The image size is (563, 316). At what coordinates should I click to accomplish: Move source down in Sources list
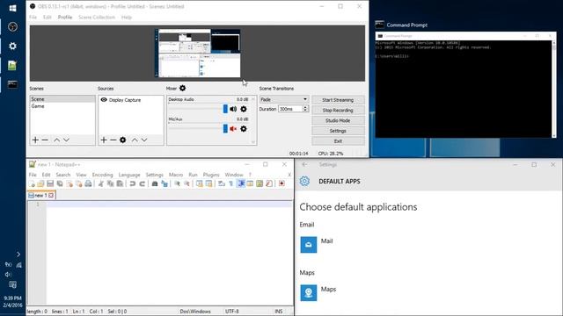[144, 140]
